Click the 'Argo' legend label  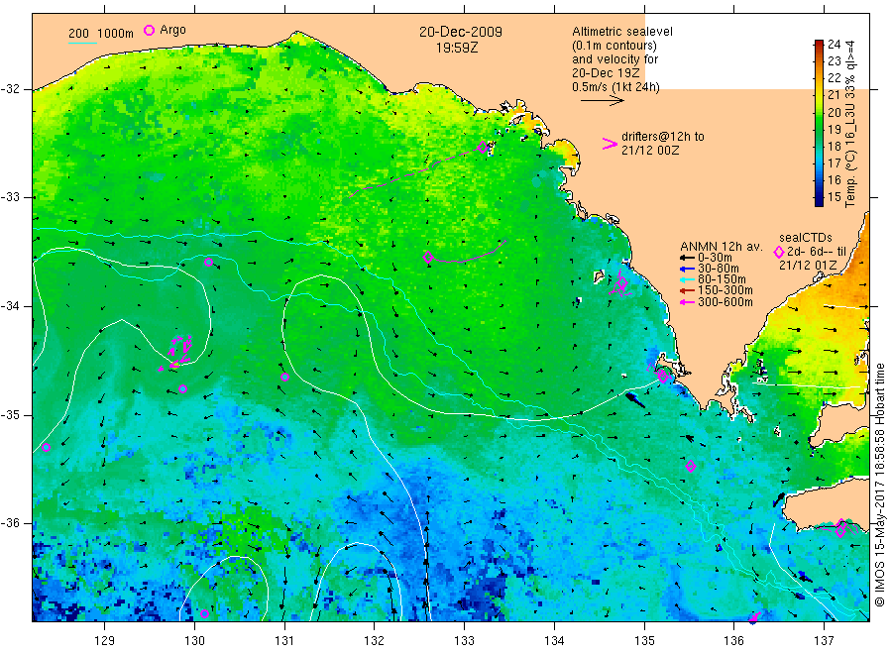[x=172, y=30]
